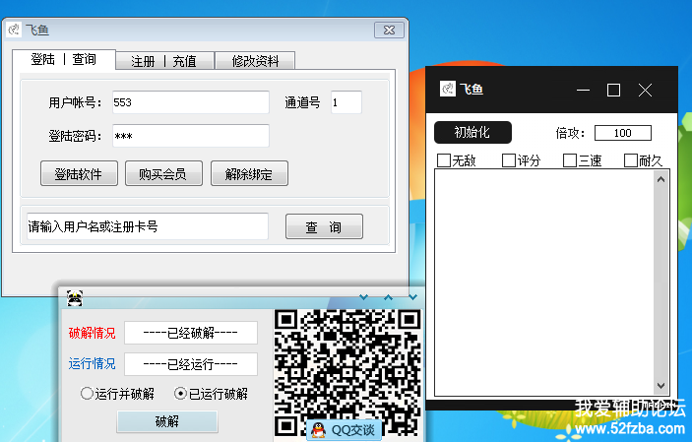Enable the 评分 checkbox
The image size is (692, 442).
[x=509, y=160]
